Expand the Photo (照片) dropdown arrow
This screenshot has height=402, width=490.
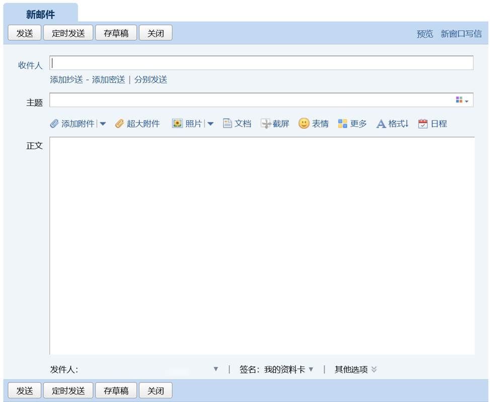[x=210, y=124]
